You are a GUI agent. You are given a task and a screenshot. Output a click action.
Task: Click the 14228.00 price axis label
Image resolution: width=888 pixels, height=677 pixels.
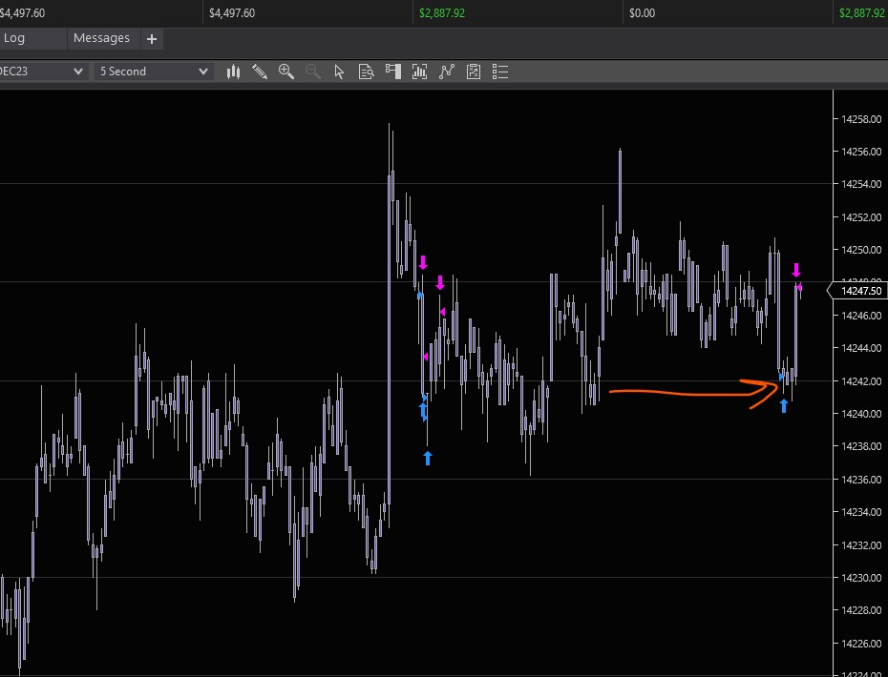point(861,609)
